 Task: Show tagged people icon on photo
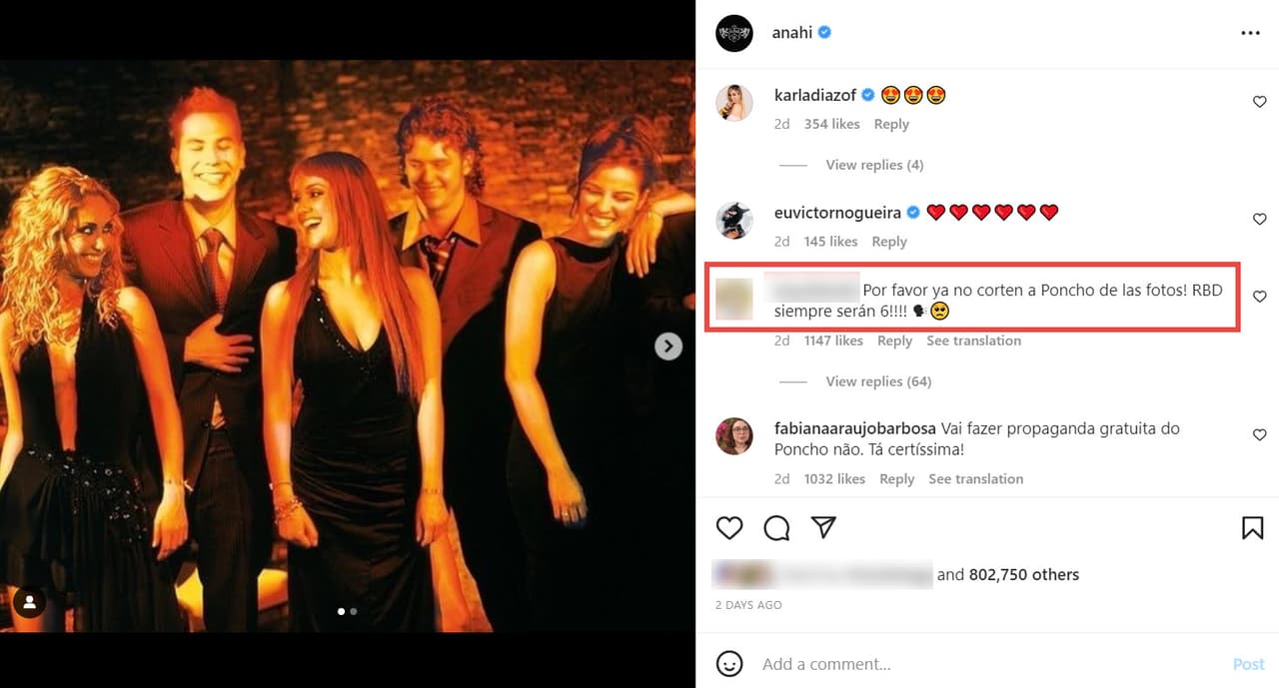point(30,602)
